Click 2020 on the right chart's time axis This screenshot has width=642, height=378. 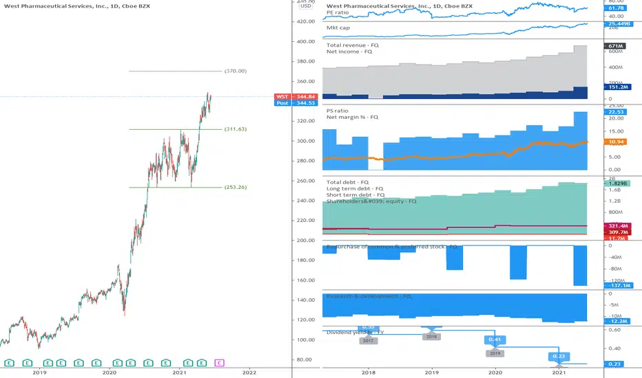495,373
